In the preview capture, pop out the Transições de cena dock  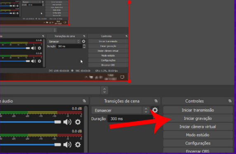(x=84, y=36)
